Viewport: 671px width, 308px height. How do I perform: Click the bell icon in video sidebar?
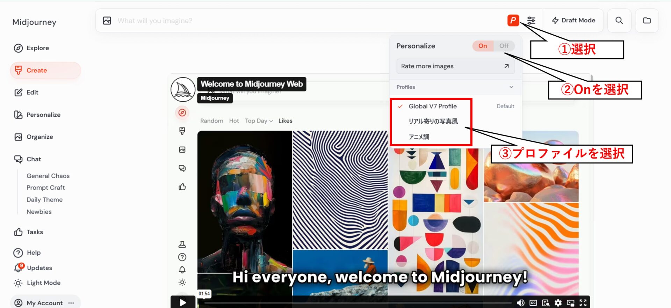point(182,270)
